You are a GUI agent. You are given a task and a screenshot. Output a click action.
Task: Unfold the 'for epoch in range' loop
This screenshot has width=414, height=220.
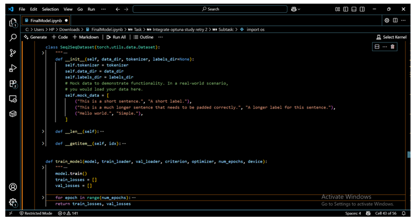(x=43, y=198)
